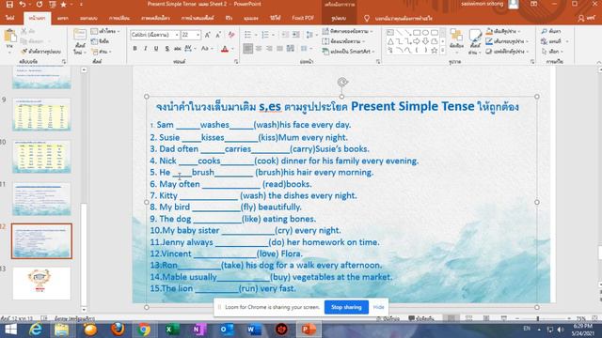Open the File tab

click(x=10, y=18)
